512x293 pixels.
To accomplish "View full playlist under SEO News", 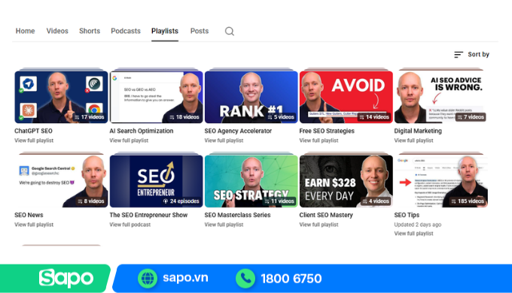I will 34,225.
